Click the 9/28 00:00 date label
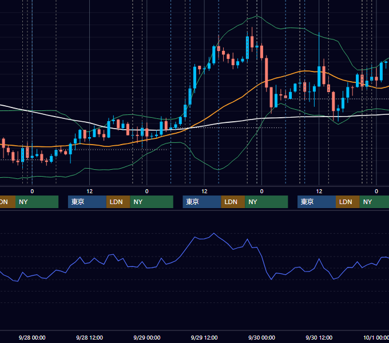The width and height of the screenshot is (389, 343). [32, 337]
